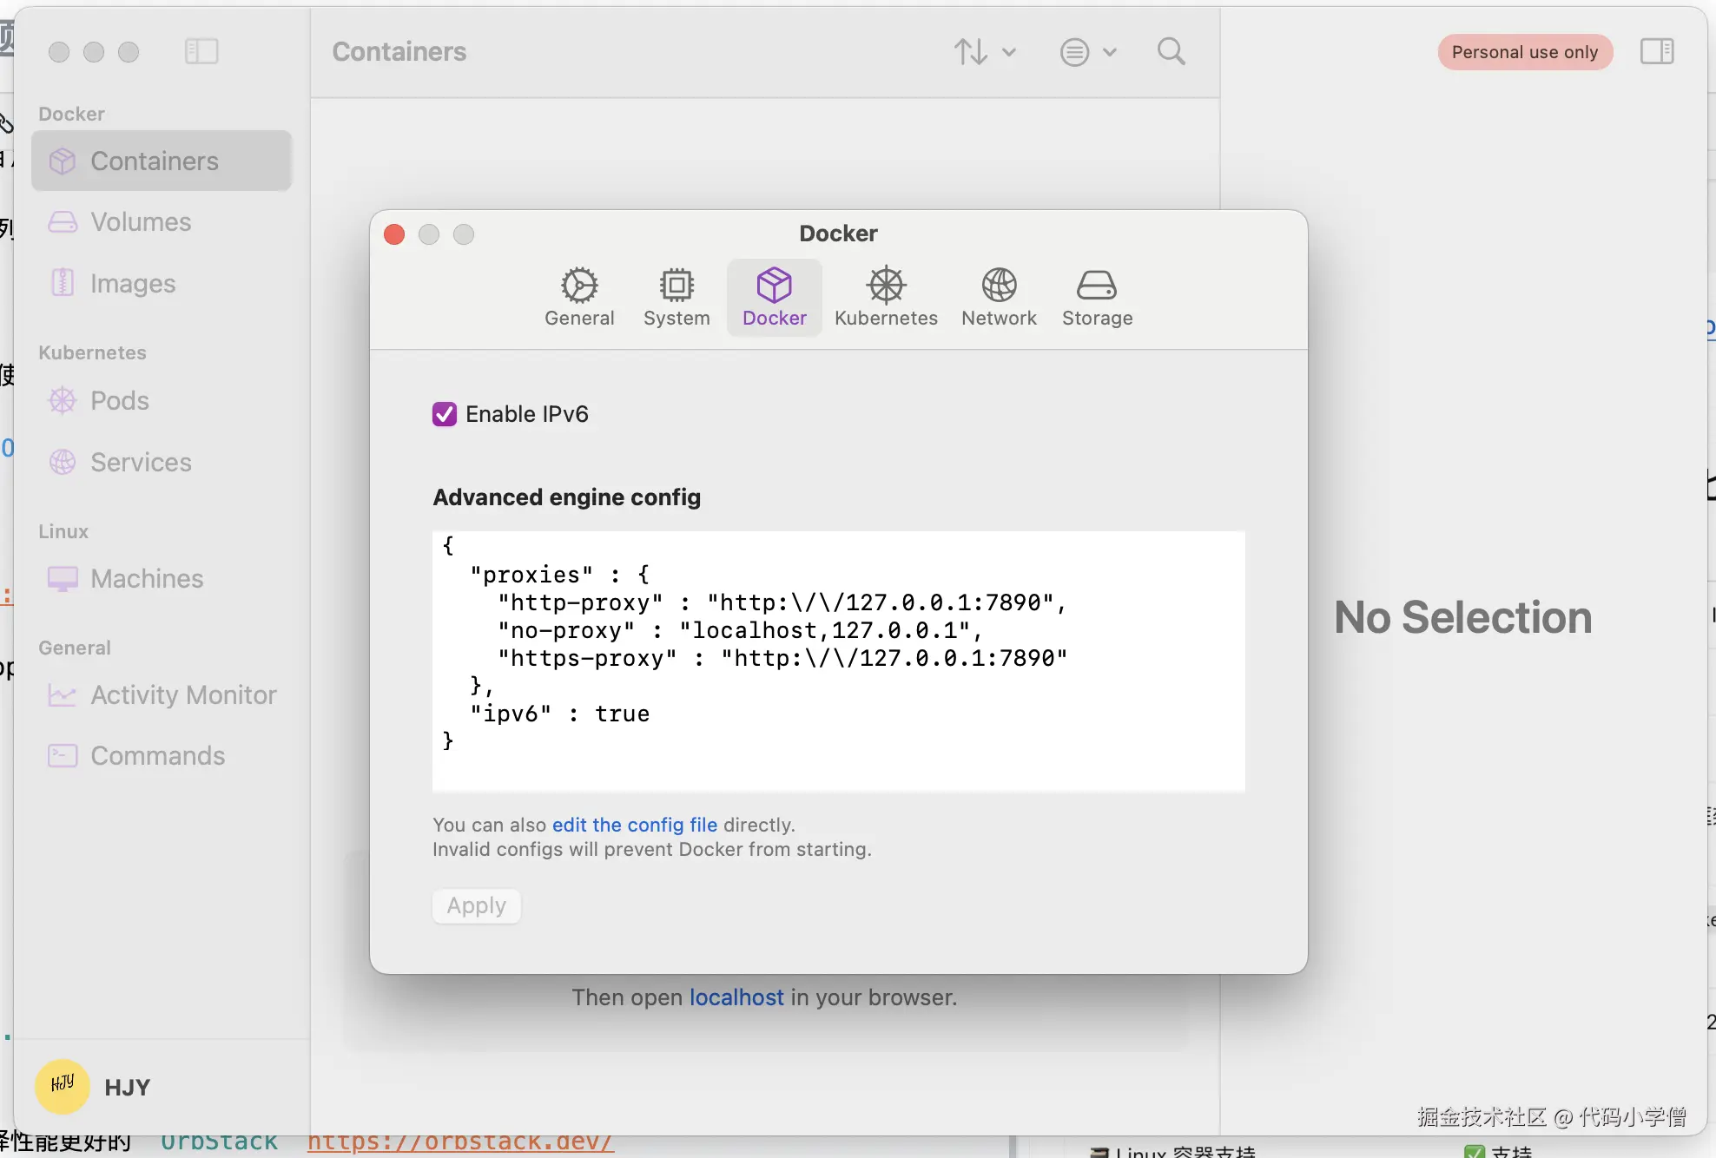Click the search magnifier in toolbar
1716x1158 pixels.
click(x=1171, y=52)
